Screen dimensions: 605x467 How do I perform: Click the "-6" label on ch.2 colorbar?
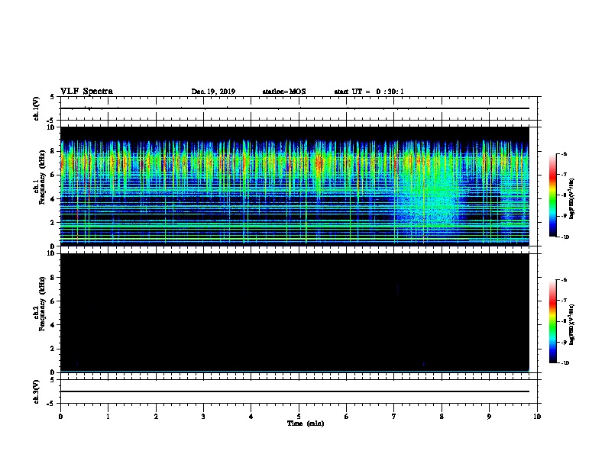click(564, 280)
